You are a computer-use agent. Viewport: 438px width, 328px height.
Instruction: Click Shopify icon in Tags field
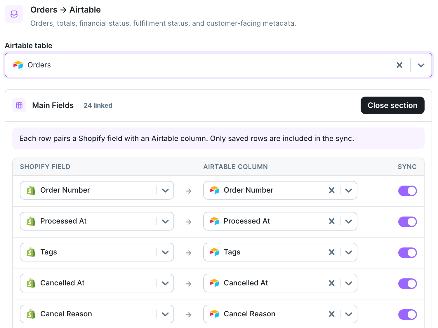31,252
